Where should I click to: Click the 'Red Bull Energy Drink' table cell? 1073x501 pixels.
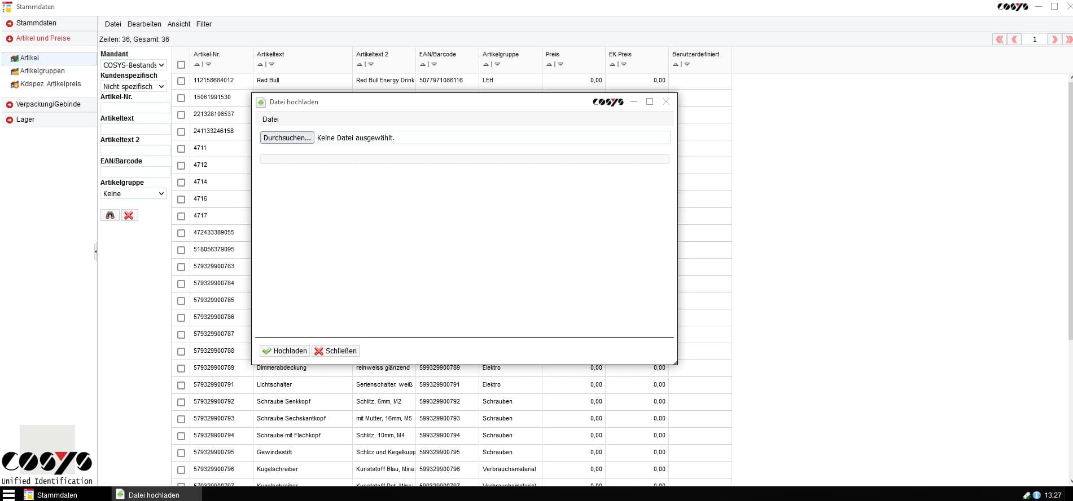click(x=385, y=81)
